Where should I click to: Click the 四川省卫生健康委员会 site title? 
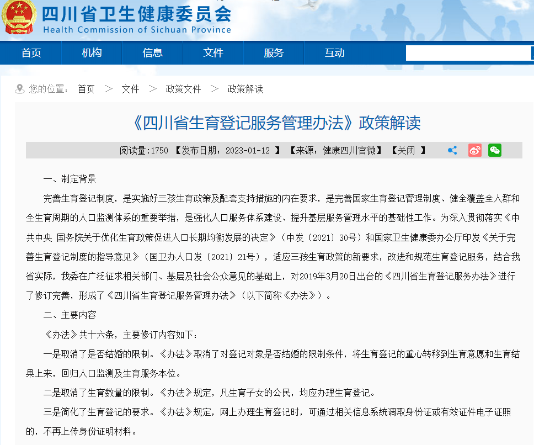pyautogui.click(x=137, y=14)
